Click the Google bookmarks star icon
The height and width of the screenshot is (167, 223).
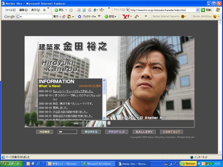point(79,17)
